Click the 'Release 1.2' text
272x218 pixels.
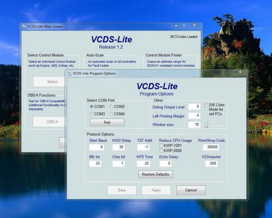pos(111,47)
